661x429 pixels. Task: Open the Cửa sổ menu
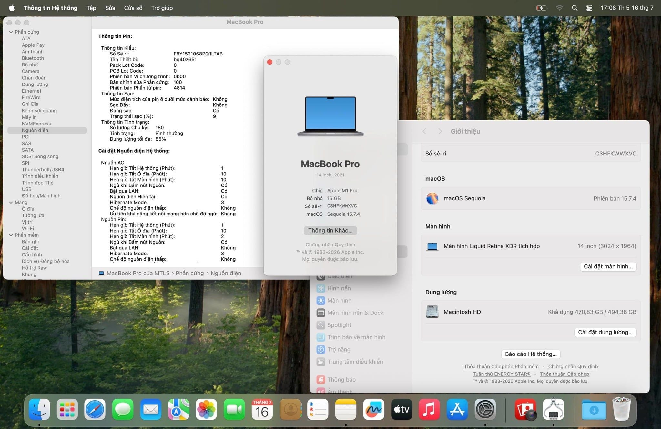click(133, 8)
